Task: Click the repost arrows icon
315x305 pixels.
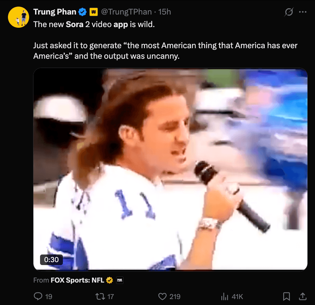Action: point(100,296)
